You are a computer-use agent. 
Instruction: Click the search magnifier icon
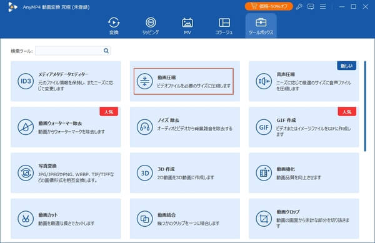(106, 51)
